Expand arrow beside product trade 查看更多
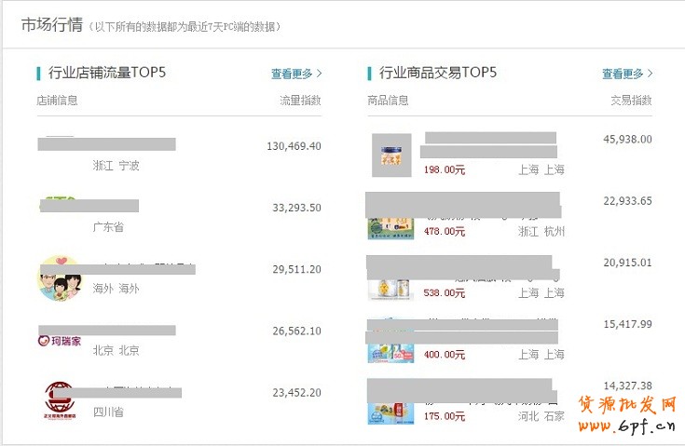 pyautogui.click(x=651, y=73)
